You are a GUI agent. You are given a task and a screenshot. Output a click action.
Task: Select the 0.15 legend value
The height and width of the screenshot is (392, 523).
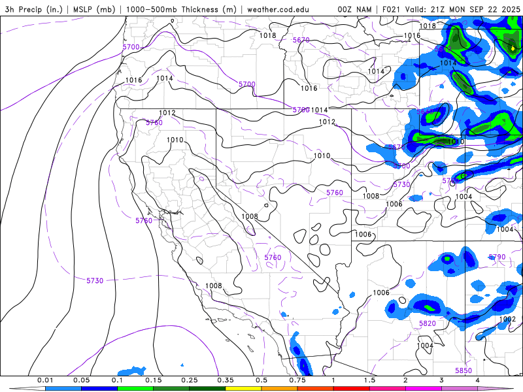[154, 380]
